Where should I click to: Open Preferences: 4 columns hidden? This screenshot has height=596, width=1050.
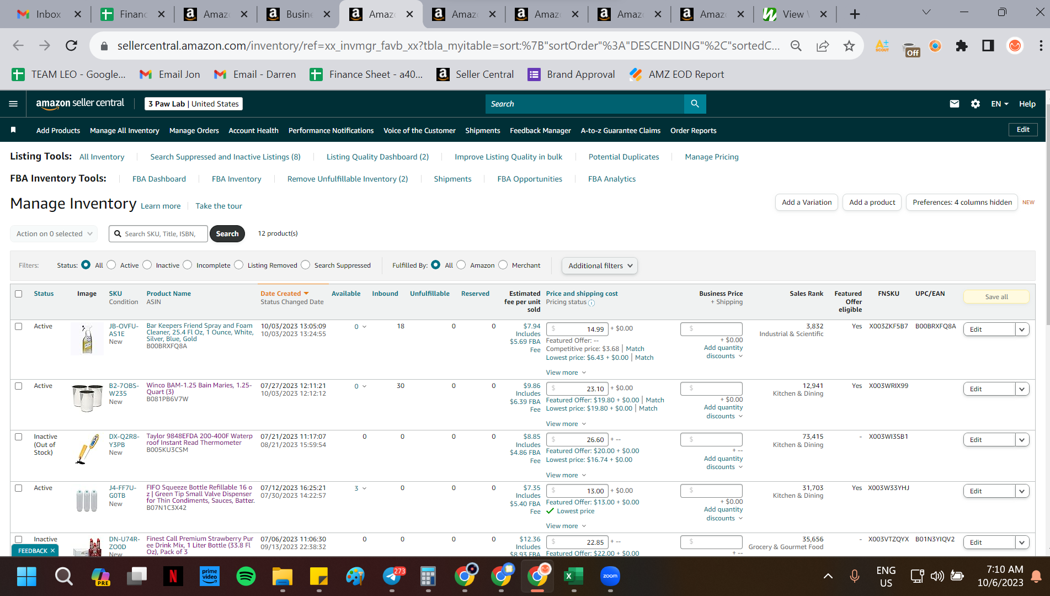coord(962,203)
